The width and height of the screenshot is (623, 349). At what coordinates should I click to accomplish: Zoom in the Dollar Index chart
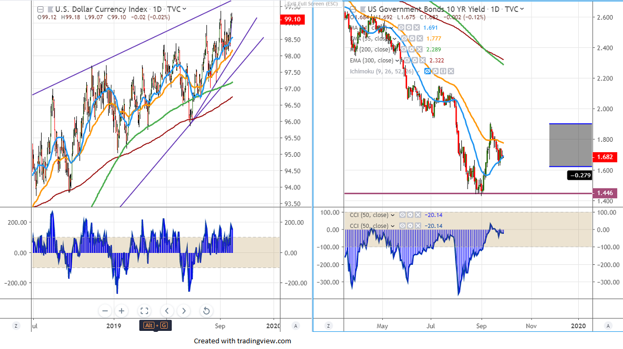(122, 311)
